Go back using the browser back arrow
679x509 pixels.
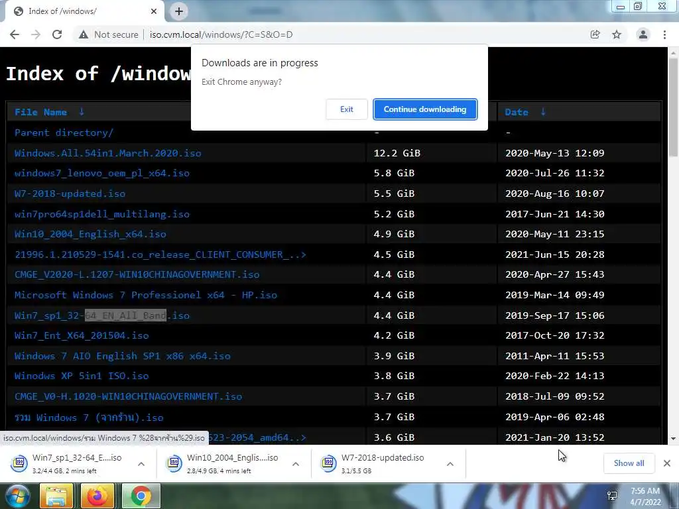(15, 34)
